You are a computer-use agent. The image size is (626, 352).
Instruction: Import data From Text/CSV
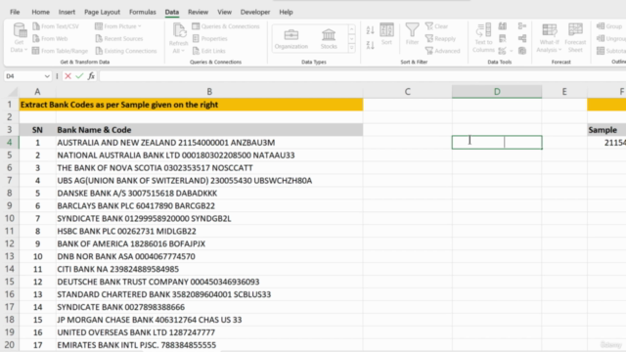(x=56, y=26)
